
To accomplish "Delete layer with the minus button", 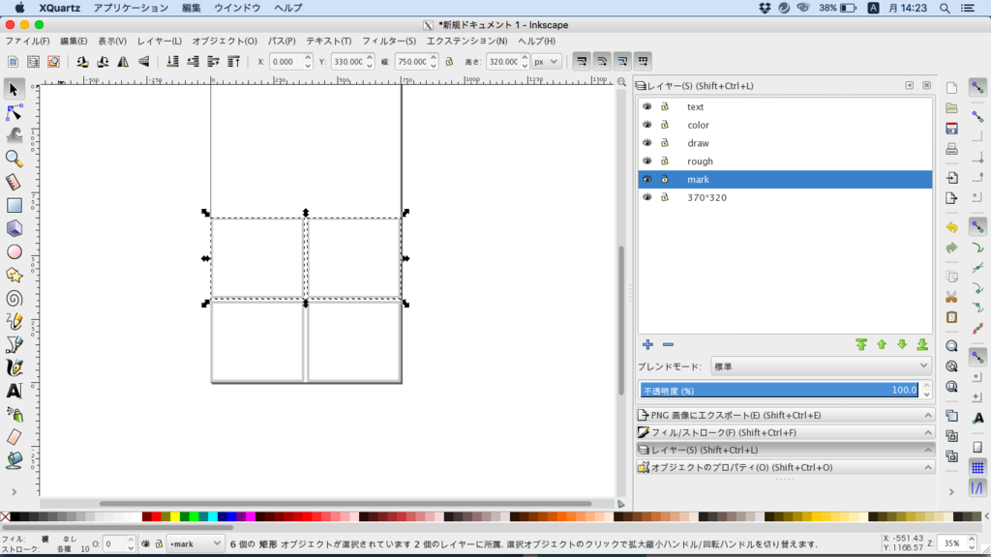I will point(668,345).
